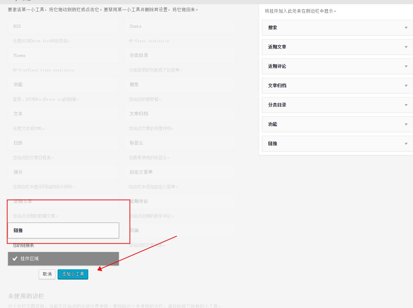Expand the 搜索 sidebar widget arrow
413x308 pixels.
pos(406,28)
